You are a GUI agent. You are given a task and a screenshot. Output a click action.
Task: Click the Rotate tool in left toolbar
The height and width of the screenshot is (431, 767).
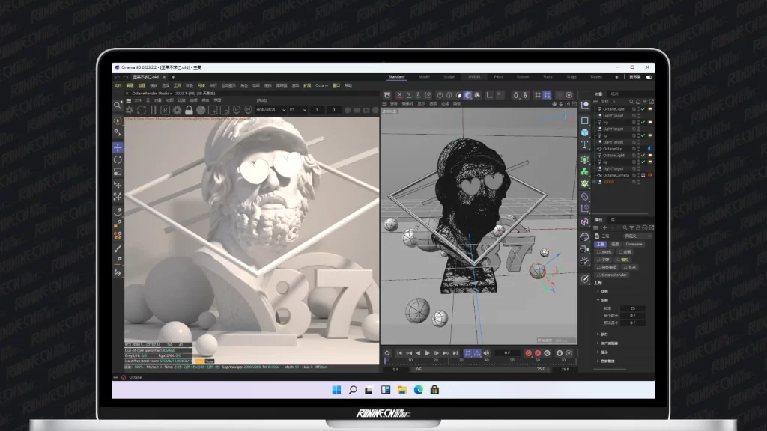118,159
